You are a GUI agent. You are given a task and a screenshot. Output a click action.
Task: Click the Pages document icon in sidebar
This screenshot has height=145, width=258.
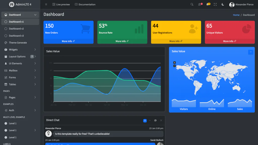coord(6,97)
